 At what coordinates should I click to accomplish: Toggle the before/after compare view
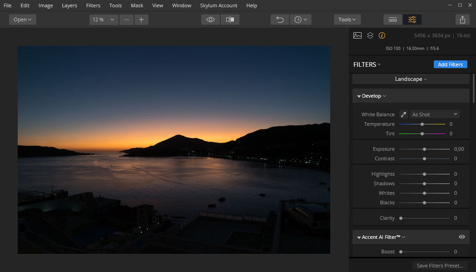230,20
